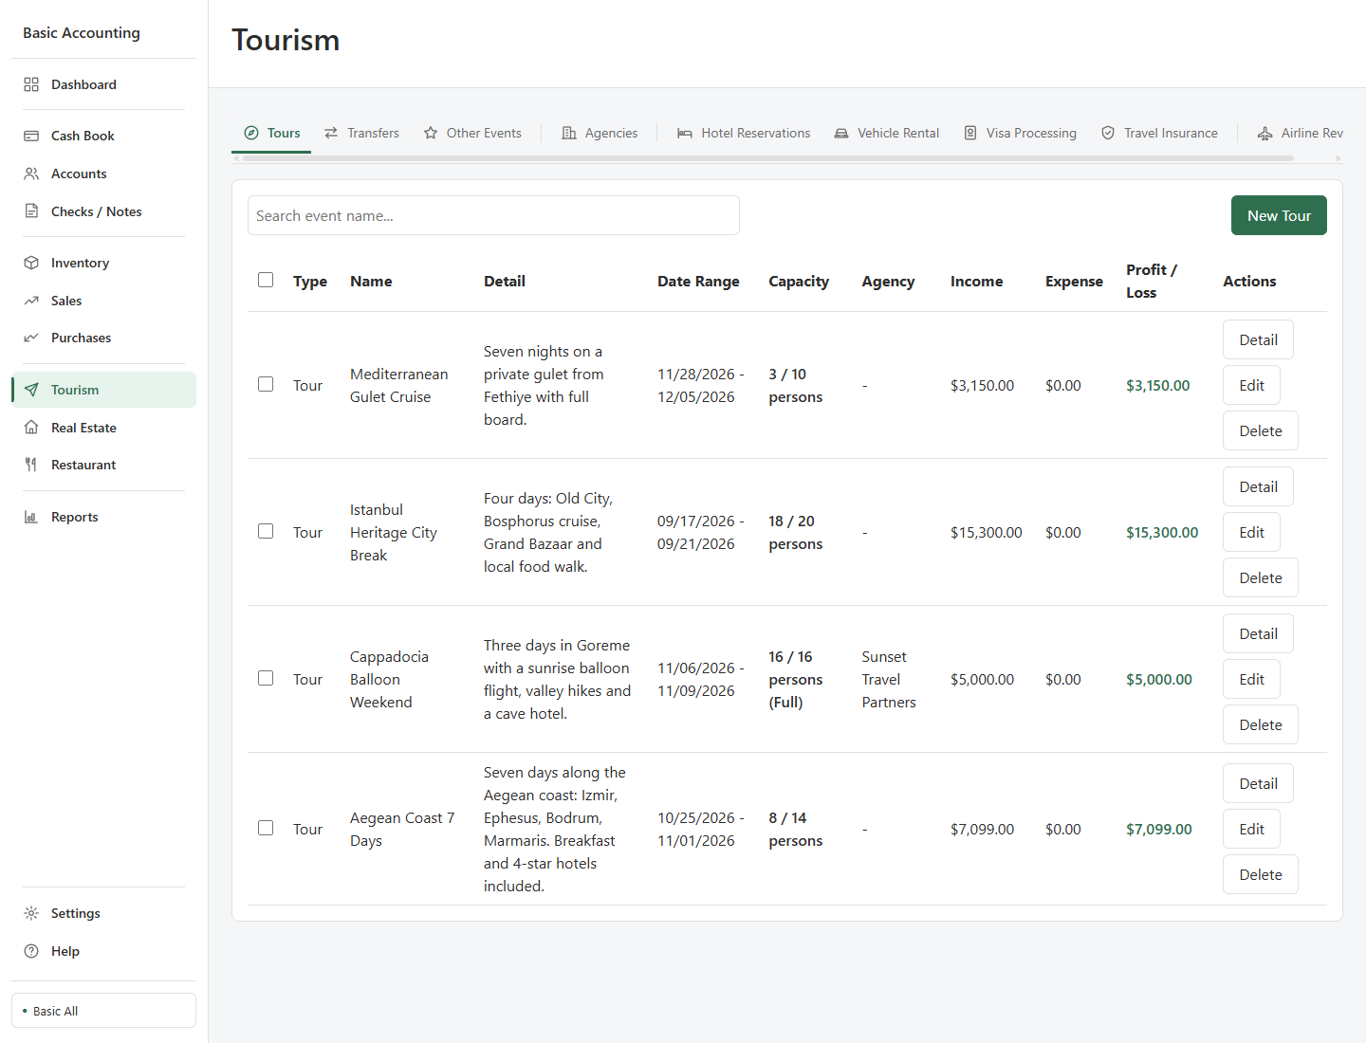Open Inventory using its box icon
Image resolution: width=1366 pixels, height=1043 pixels.
coord(31,263)
